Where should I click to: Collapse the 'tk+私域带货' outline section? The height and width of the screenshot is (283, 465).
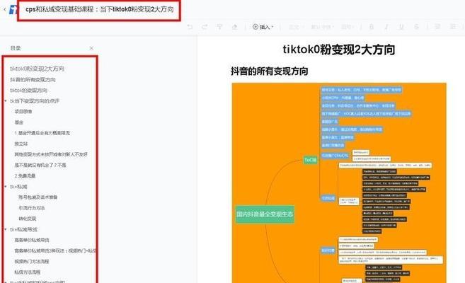coord(6,229)
